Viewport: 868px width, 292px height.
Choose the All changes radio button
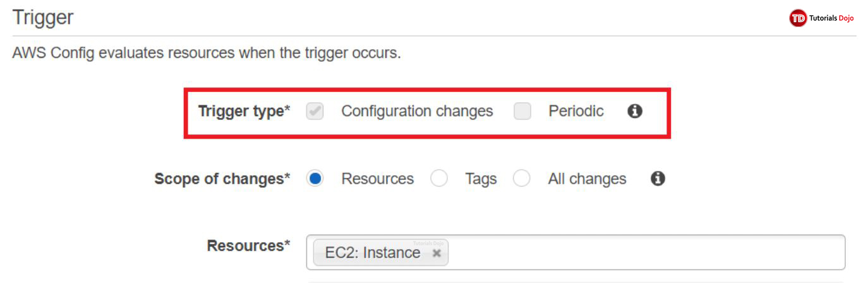(521, 179)
